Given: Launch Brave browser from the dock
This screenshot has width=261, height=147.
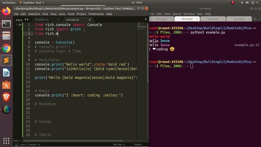Looking at the screenshot, I should [7, 97].
